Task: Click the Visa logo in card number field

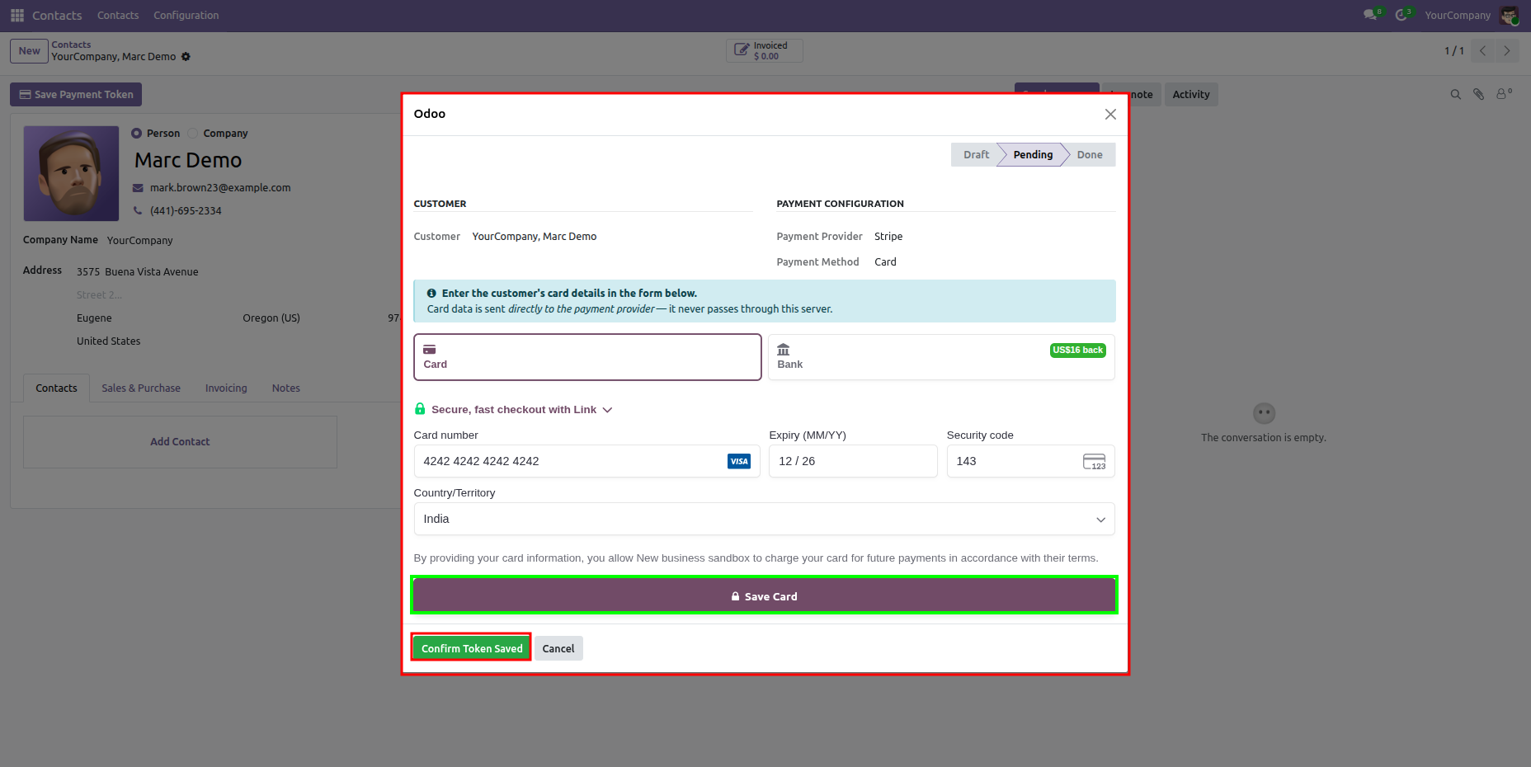Action: click(x=739, y=462)
